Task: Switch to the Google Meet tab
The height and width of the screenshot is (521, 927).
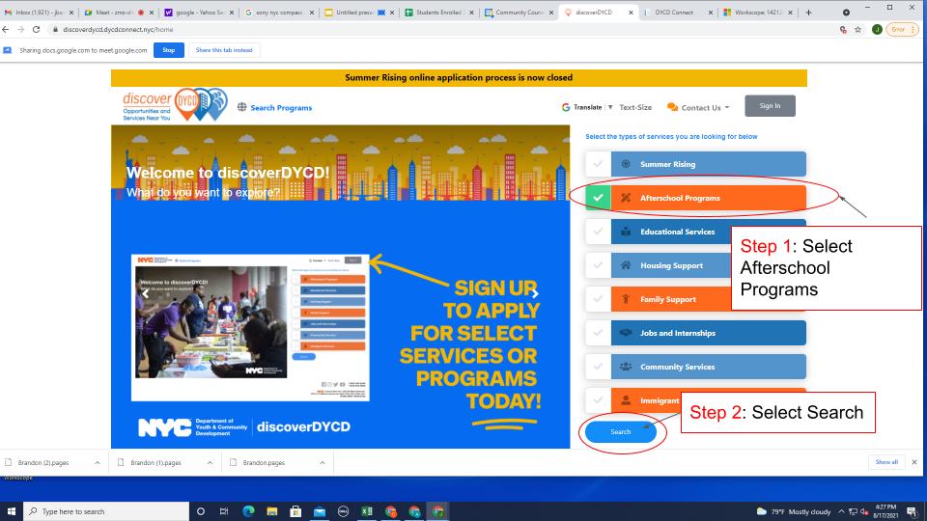Action: (x=118, y=12)
